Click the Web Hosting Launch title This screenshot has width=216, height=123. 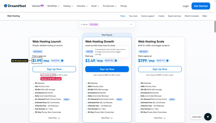coord(47,42)
